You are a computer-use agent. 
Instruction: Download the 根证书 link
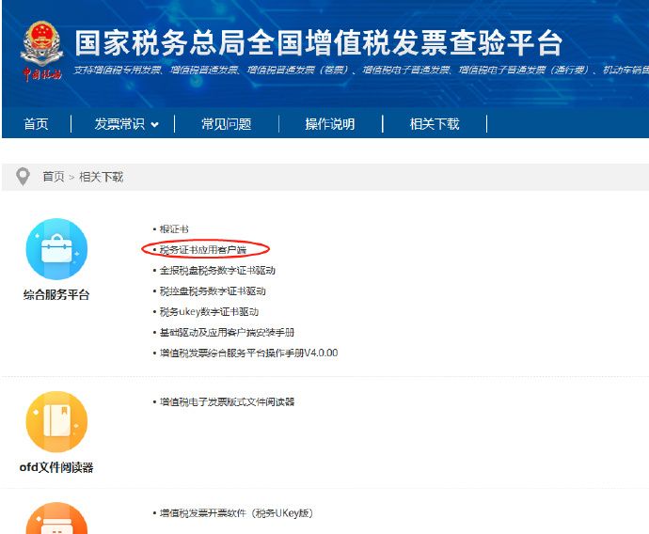pos(174,228)
